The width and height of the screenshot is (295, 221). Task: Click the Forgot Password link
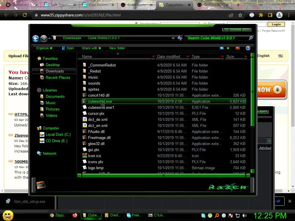[x=273, y=31]
